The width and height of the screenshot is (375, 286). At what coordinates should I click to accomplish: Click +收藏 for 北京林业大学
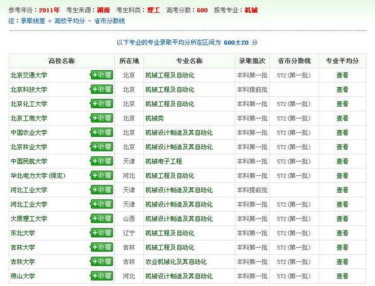(x=102, y=147)
